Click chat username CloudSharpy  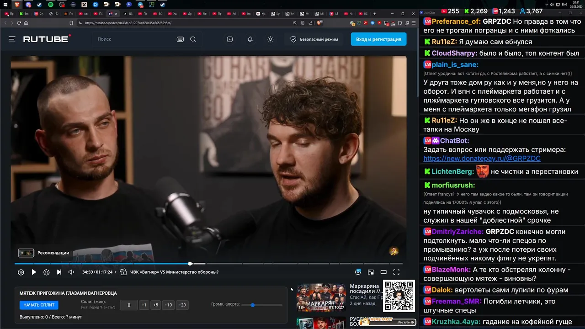[454, 53]
